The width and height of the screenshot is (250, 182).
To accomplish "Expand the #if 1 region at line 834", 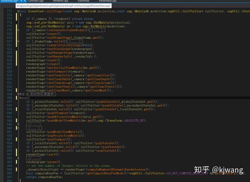I will pyautogui.click(x=18, y=94).
